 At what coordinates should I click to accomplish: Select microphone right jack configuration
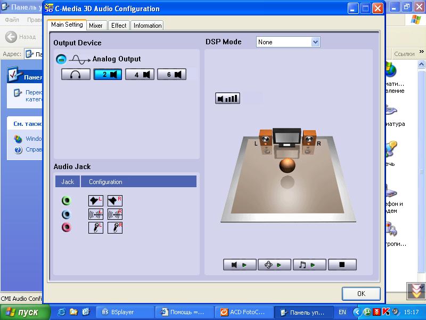(x=115, y=228)
